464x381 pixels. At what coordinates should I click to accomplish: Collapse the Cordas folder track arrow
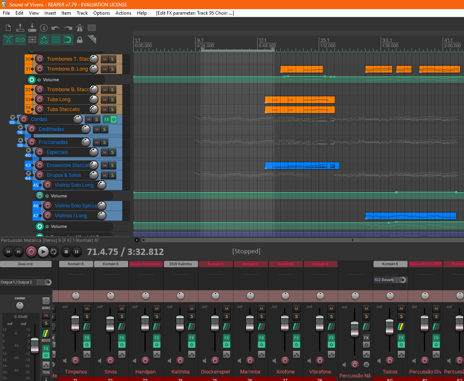[x=12, y=117]
